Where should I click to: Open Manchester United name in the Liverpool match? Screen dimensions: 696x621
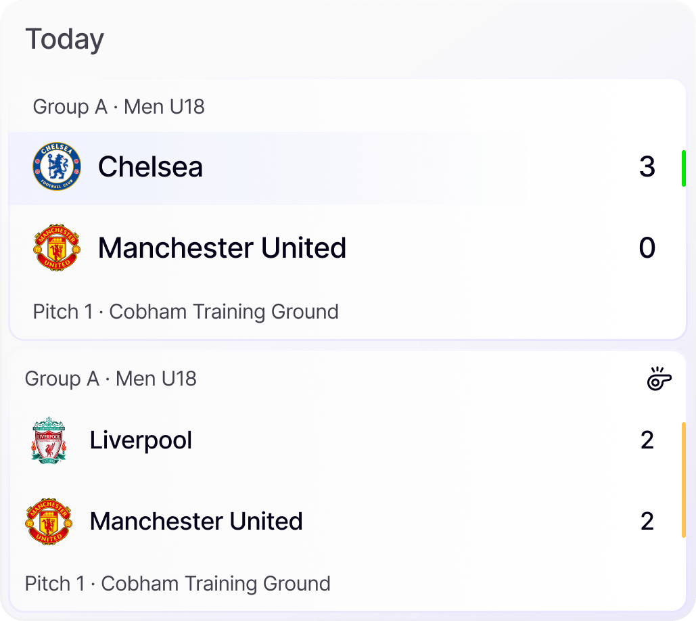click(196, 522)
